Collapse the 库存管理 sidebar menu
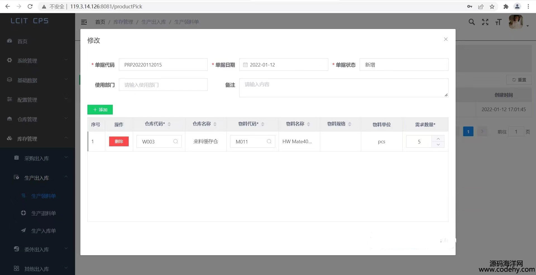 tap(37, 138)
